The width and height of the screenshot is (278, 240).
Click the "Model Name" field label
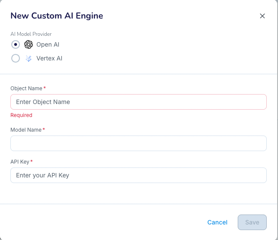pyautogui.click(x=26, y=130)
